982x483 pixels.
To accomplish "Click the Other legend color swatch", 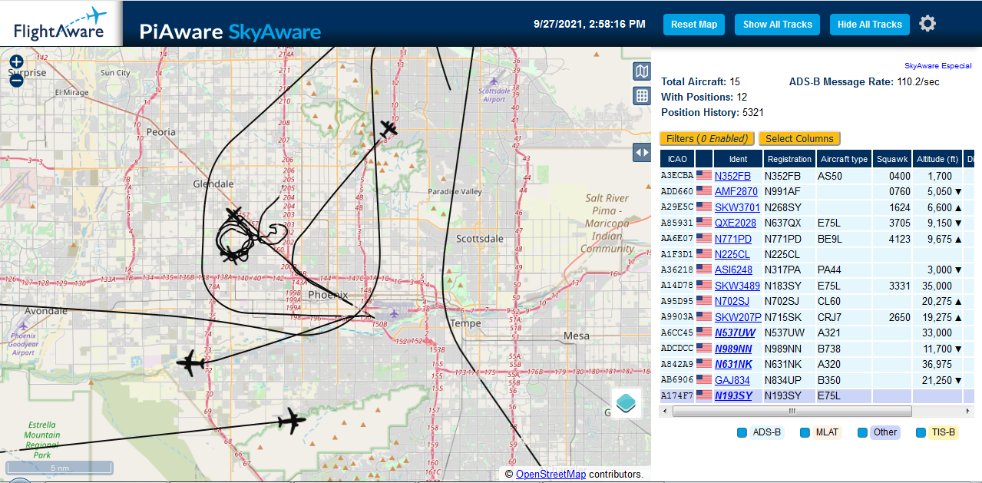I will (x=863, y=433).
